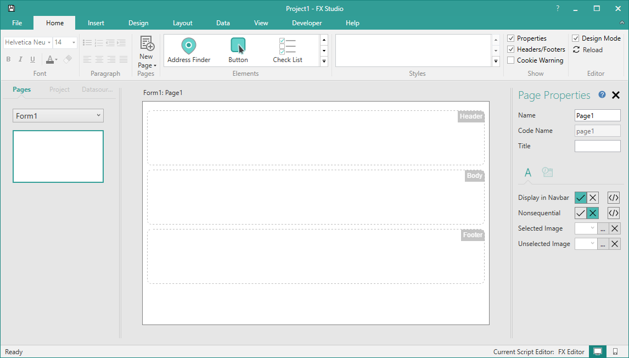Select the Check List element icon
Screen dimensions: 629x358
pyautogui.click(x=288, y=46)
